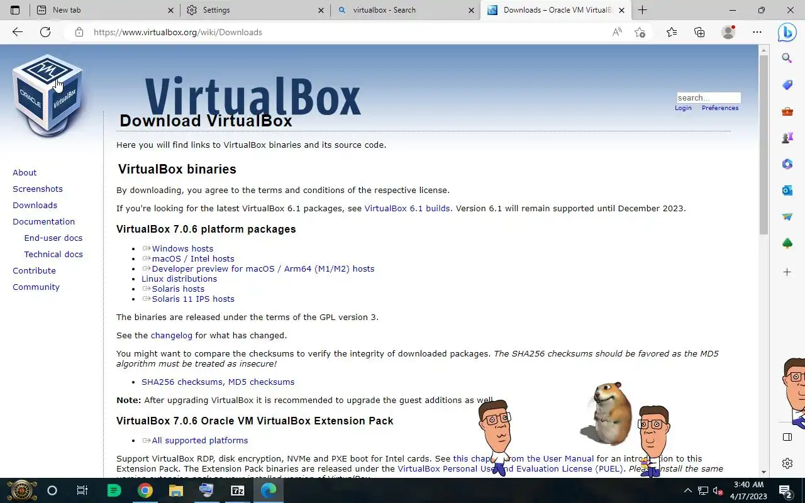Open Edge Settings and more menu
This screenshot has height=503, width=805.
757,32
